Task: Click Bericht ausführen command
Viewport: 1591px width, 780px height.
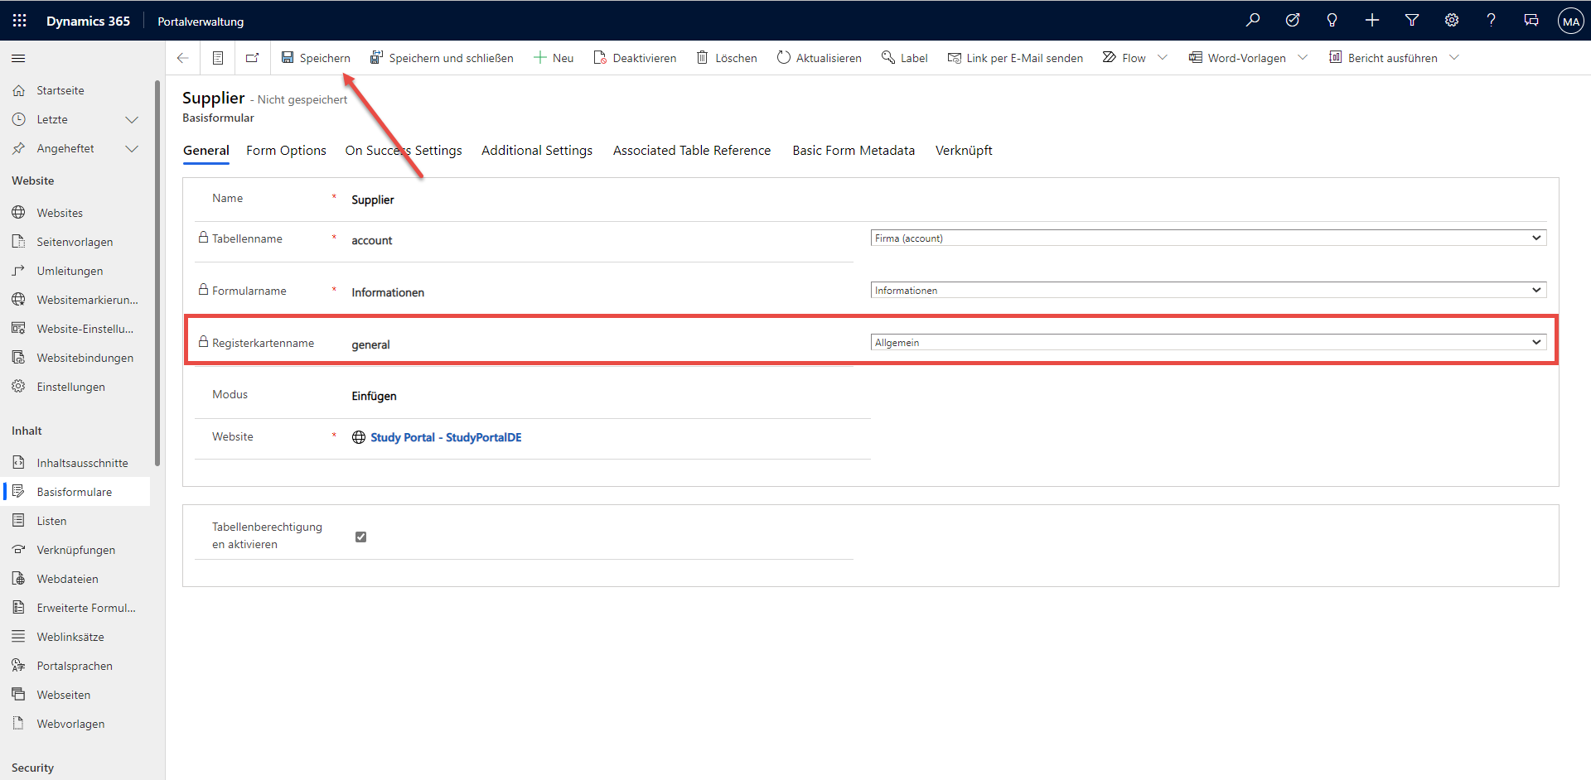Action: 1383,58
